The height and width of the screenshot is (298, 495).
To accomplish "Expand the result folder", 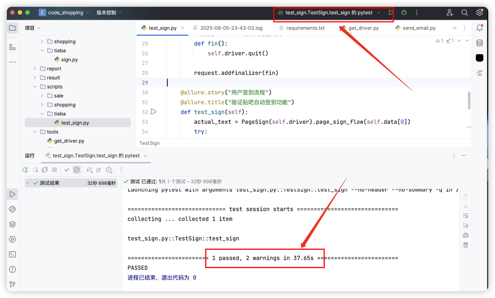I will (x=35, y=77).
